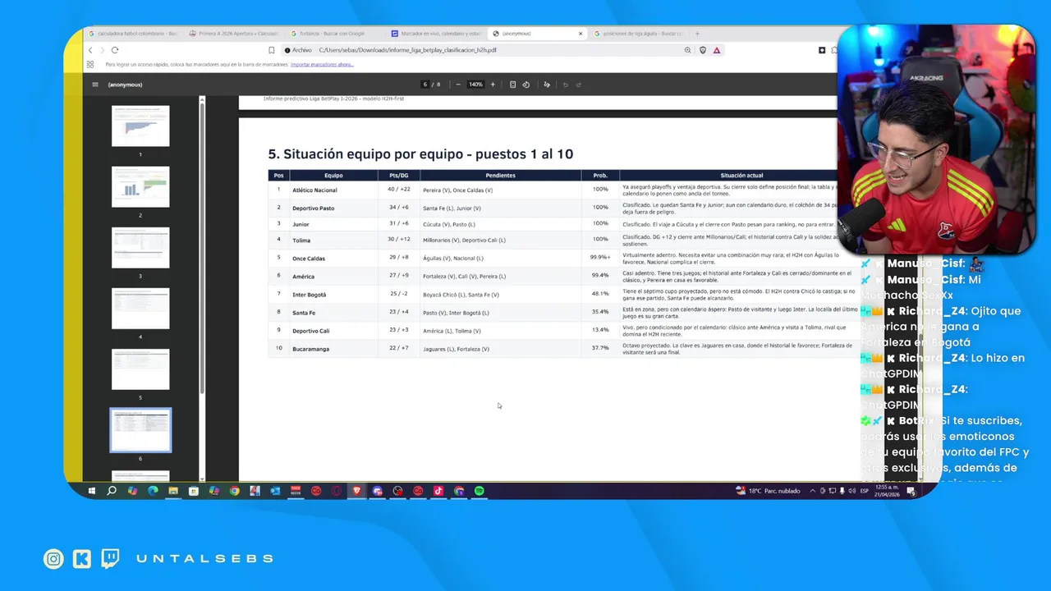Open Windows taskbar search
The image size is (1051, 591).
(112, 491)
